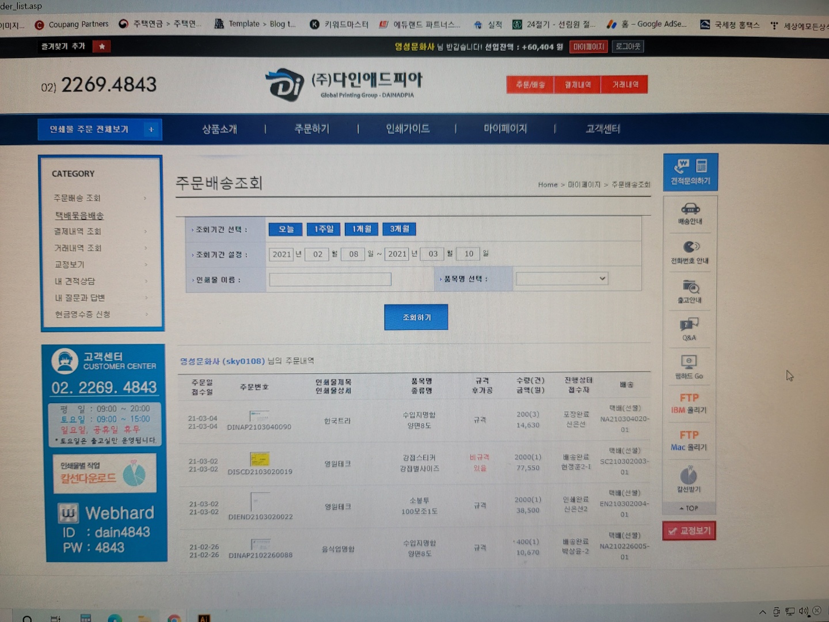Open the 주문하기 navigation menu
829x622 pixels.
coord(311,129)
